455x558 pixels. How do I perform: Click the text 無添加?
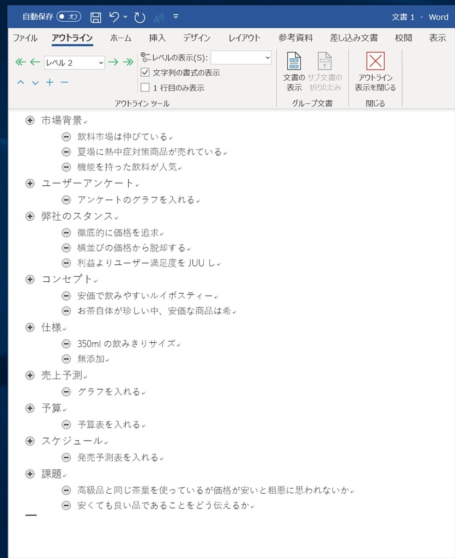[x=91, y=359]
